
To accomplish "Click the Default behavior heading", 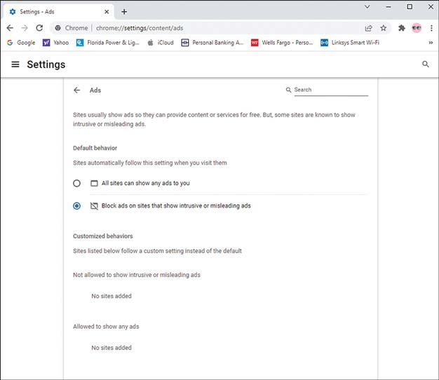I will coord(95,148).
